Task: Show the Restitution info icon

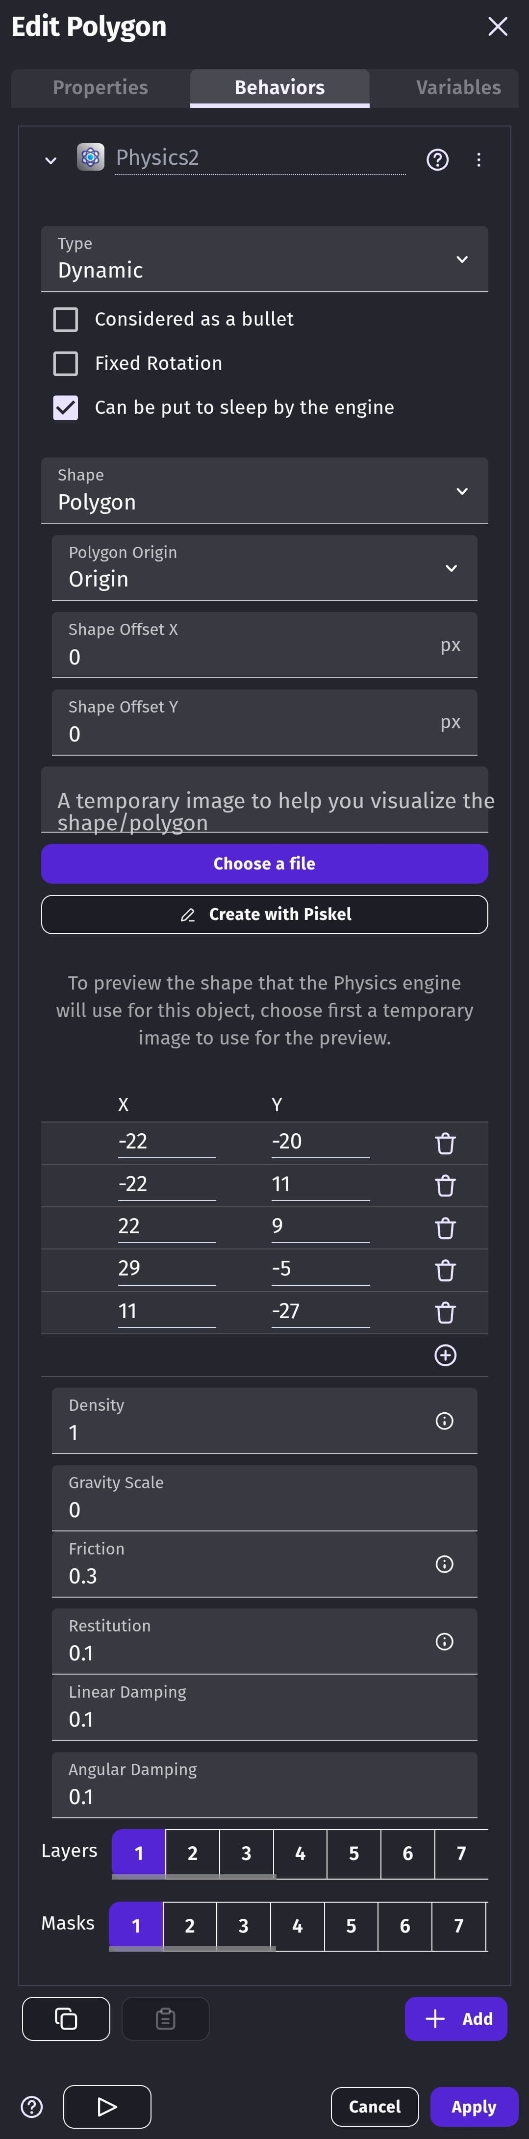Action: pos(444,1642)
